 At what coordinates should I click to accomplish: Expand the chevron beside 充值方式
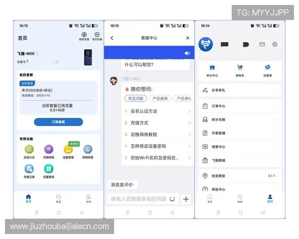(189, 123)
